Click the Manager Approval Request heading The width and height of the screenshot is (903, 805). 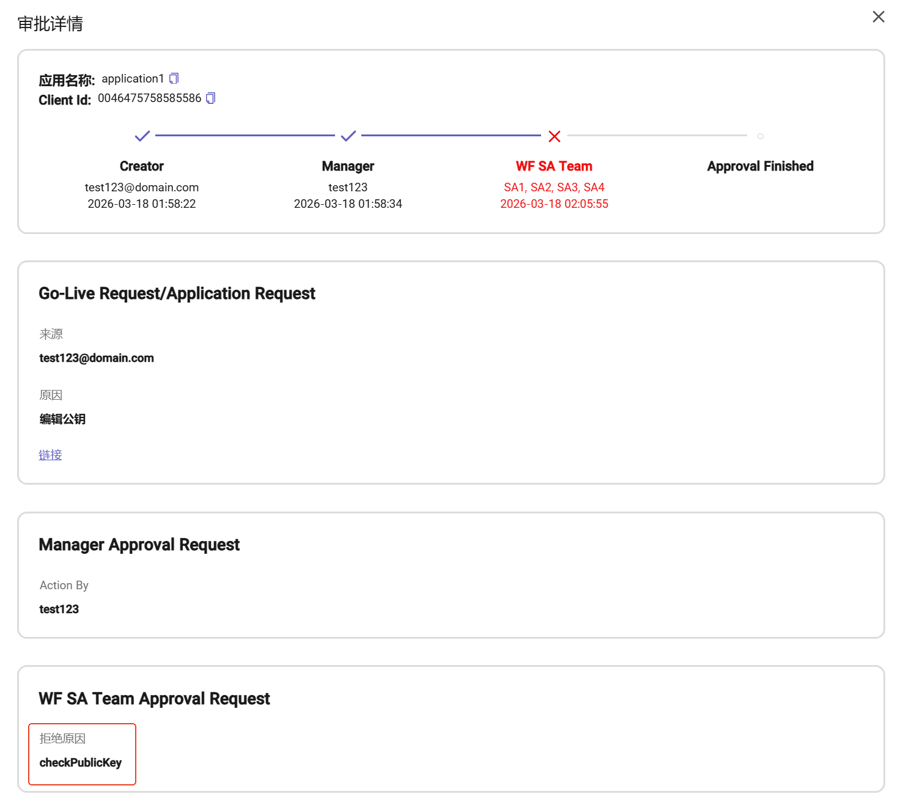point(139,545)
